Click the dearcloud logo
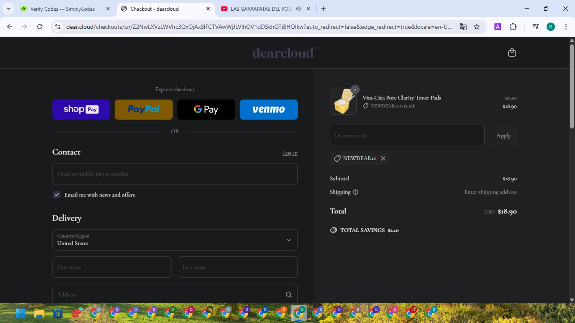This screenshot has height=323, width=575. [284, 53]
